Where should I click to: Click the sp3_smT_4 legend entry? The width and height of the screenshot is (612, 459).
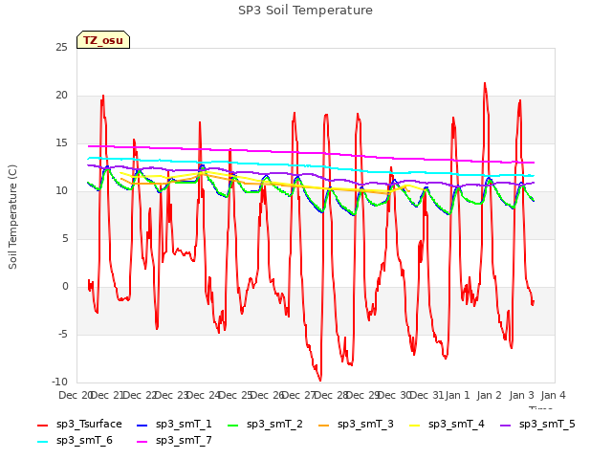tap(447, 425)
